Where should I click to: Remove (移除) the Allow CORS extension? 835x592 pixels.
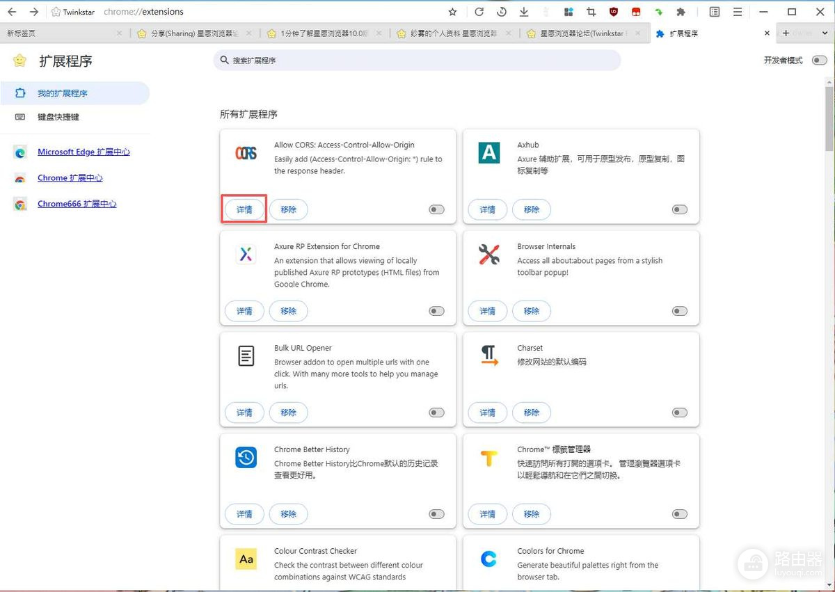click(289, 209)
